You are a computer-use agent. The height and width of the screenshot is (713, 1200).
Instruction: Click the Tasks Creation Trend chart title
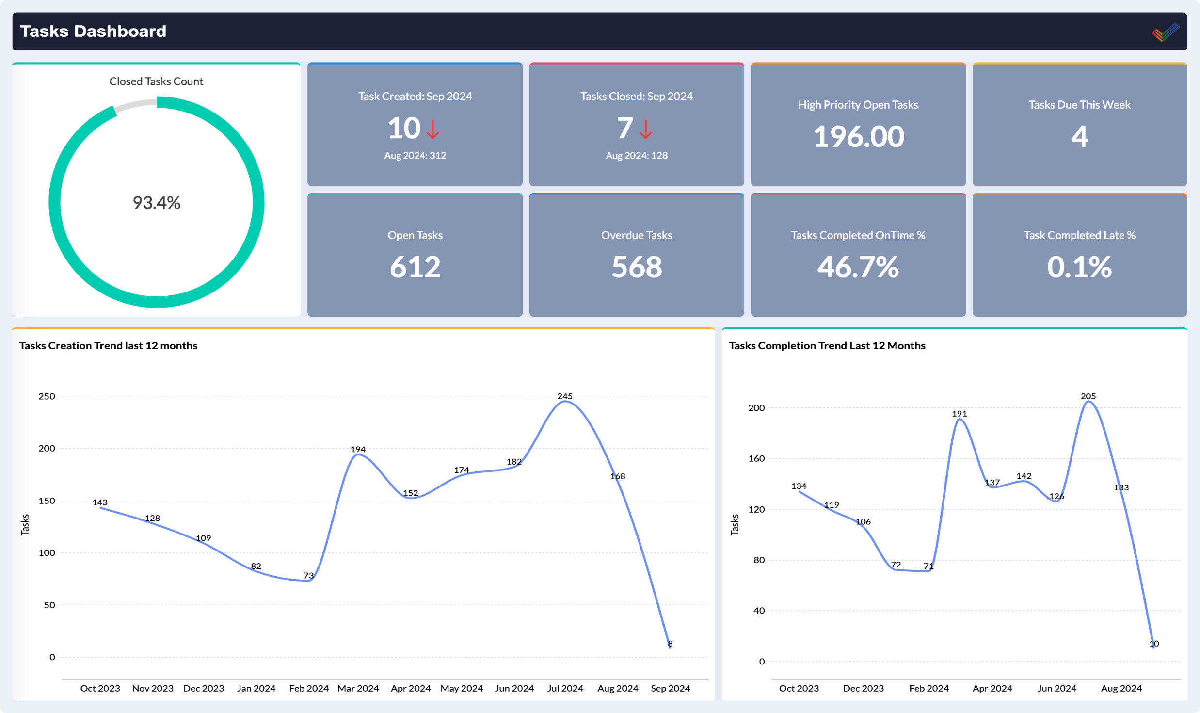[108, 345]
